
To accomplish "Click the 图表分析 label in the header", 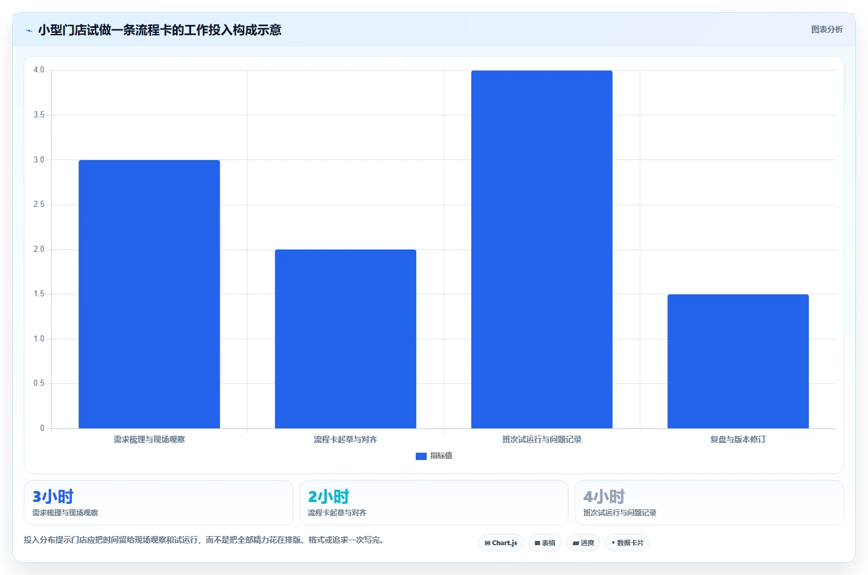I will [827, 29].
